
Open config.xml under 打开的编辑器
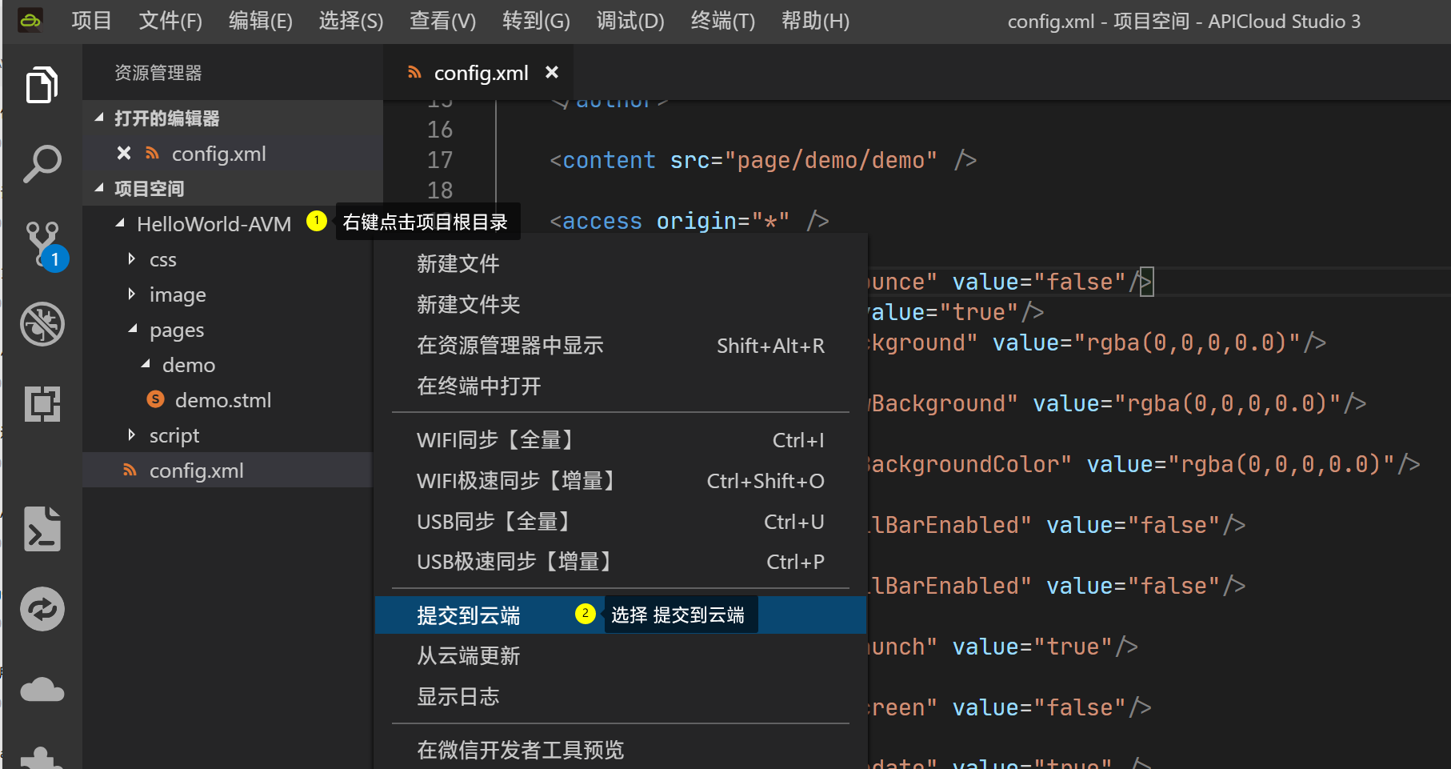pyautogui.click(x=218, y=154)
